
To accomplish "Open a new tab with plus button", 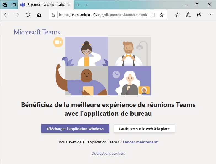I will [78, 5].
